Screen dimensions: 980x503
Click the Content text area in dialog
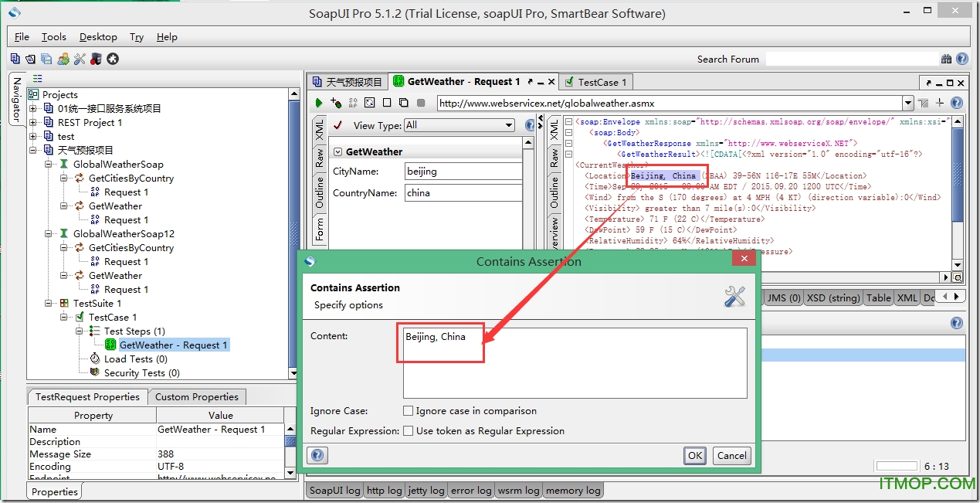575,362
